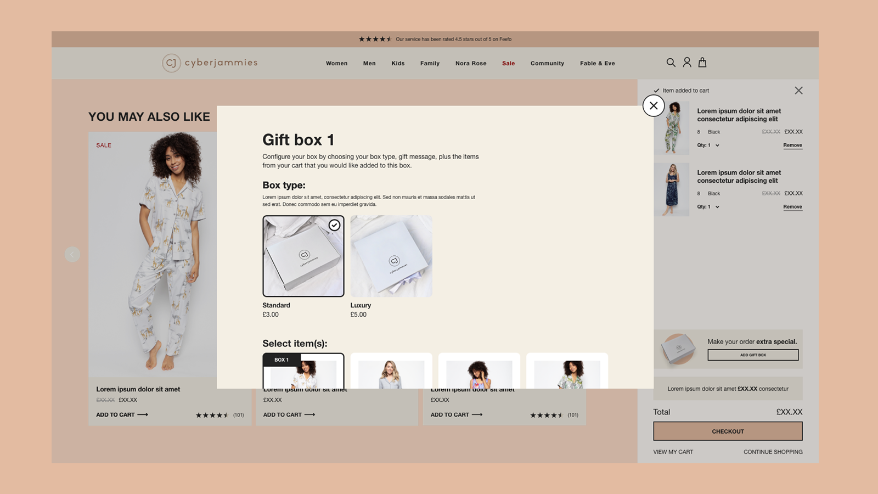Click the account profile icon

tap(686, 63)
